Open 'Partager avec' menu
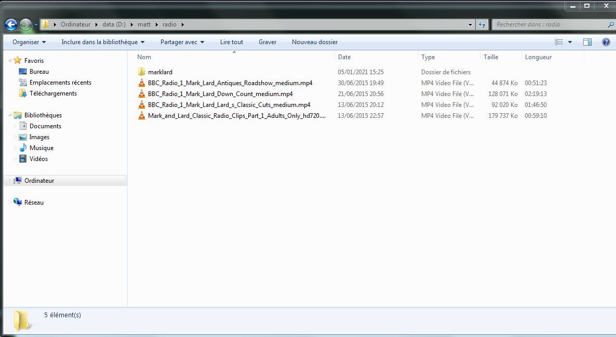Screen dimensions: 616x337 tap(182, 42)
